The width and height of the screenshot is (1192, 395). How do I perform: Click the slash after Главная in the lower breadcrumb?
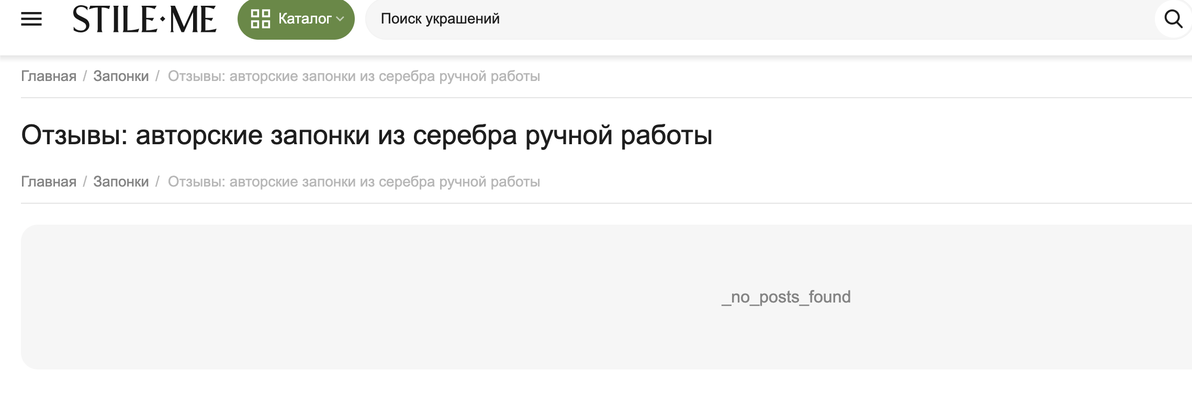[85, 182]
